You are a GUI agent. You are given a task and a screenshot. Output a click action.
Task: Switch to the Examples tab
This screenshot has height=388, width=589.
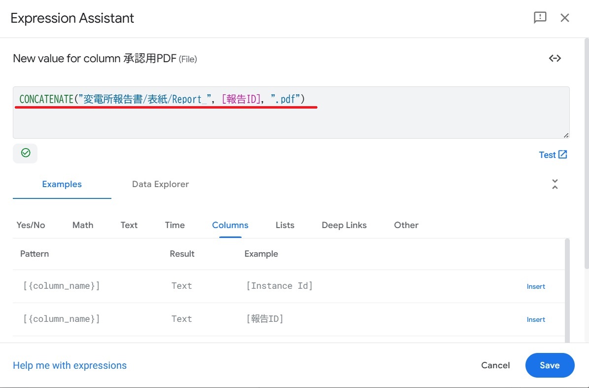coord(62,184)
